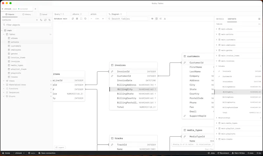Click Reconnect in the status bar
The image size is (263, 156).
223,153
